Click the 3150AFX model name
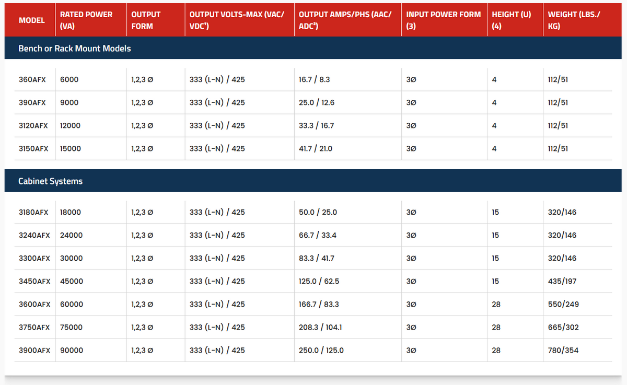 click(33, 149)
